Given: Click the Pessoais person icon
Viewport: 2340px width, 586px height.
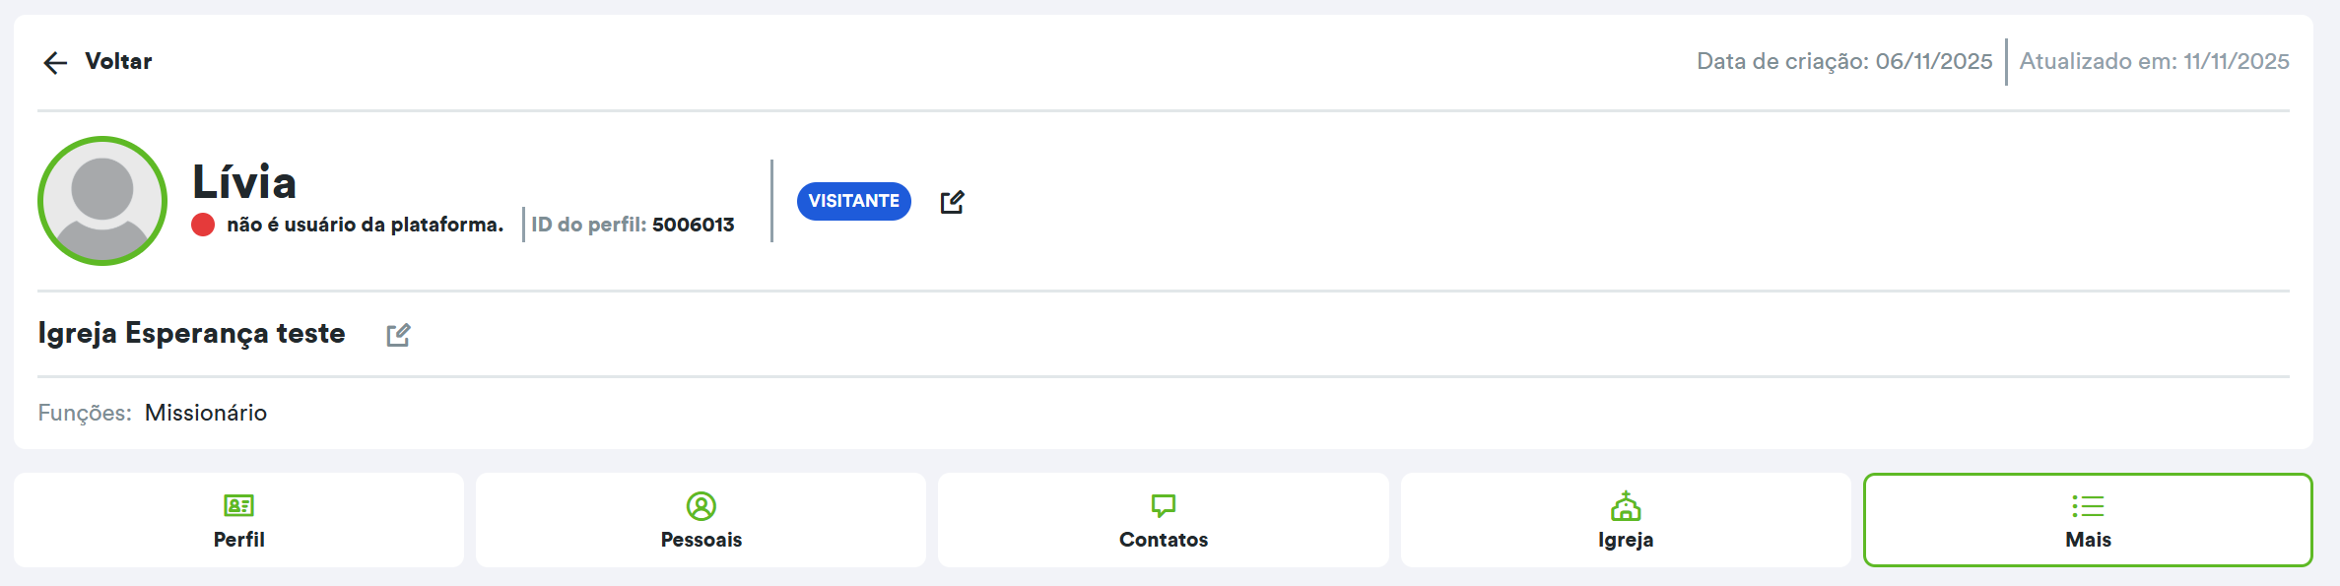Looking at the screenshot, I should pyautogui.click(x=701, y=506).
